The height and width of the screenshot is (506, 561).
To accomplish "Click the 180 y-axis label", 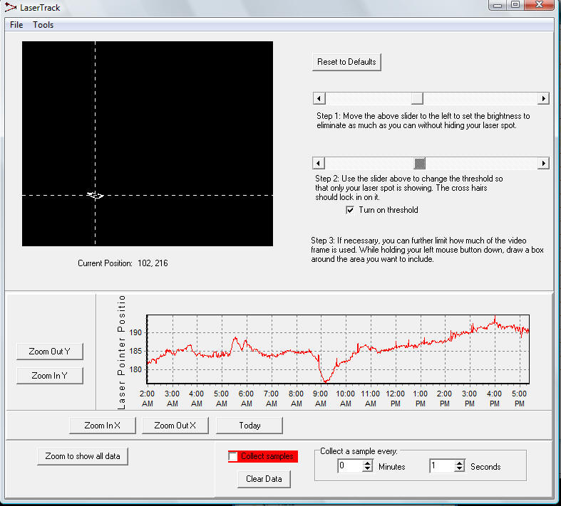I will [135, 369].
